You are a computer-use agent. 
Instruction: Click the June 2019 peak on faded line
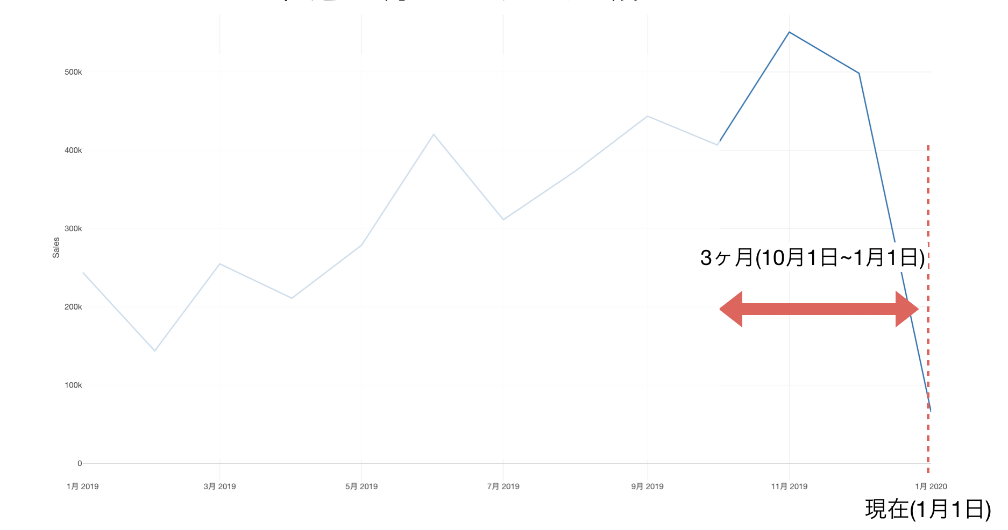click(x=434, y=134)
